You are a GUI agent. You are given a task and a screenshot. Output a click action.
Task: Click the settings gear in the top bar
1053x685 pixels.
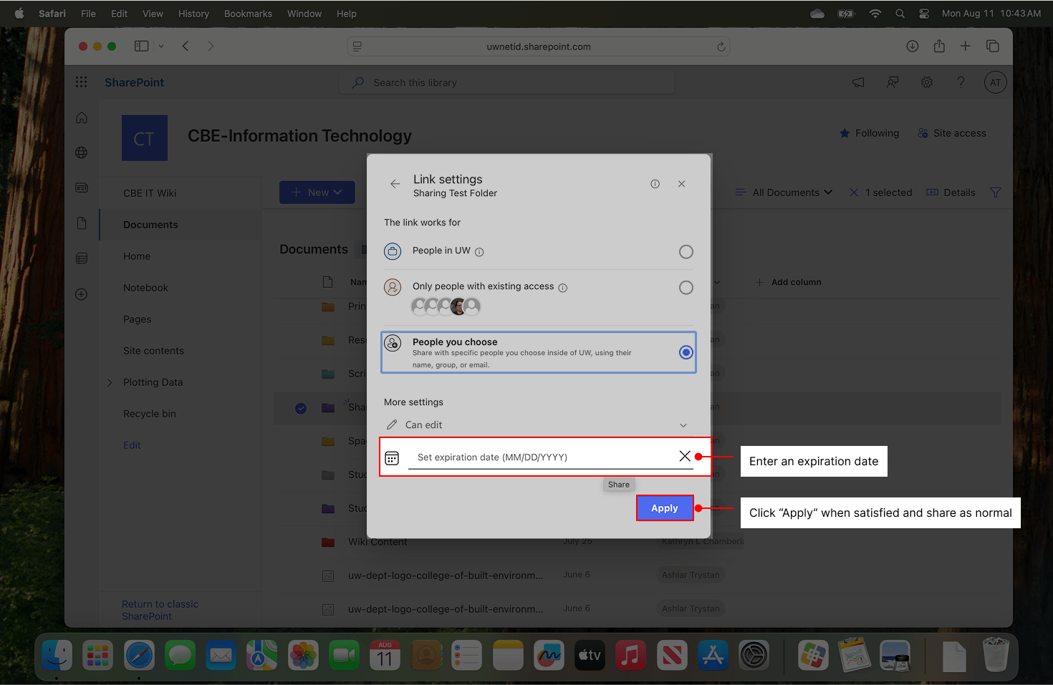[926, 82]
